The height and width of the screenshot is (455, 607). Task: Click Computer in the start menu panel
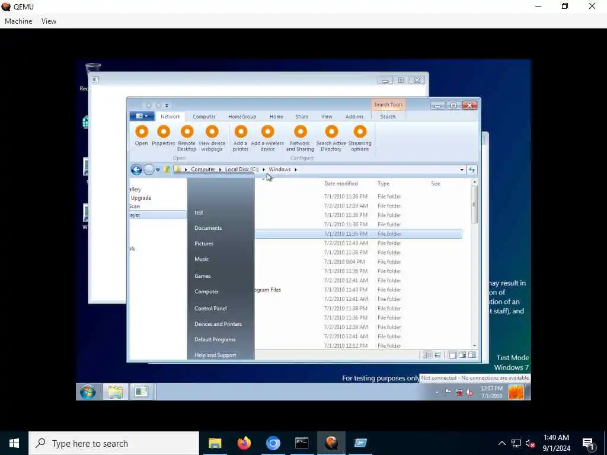click(206, 291)
